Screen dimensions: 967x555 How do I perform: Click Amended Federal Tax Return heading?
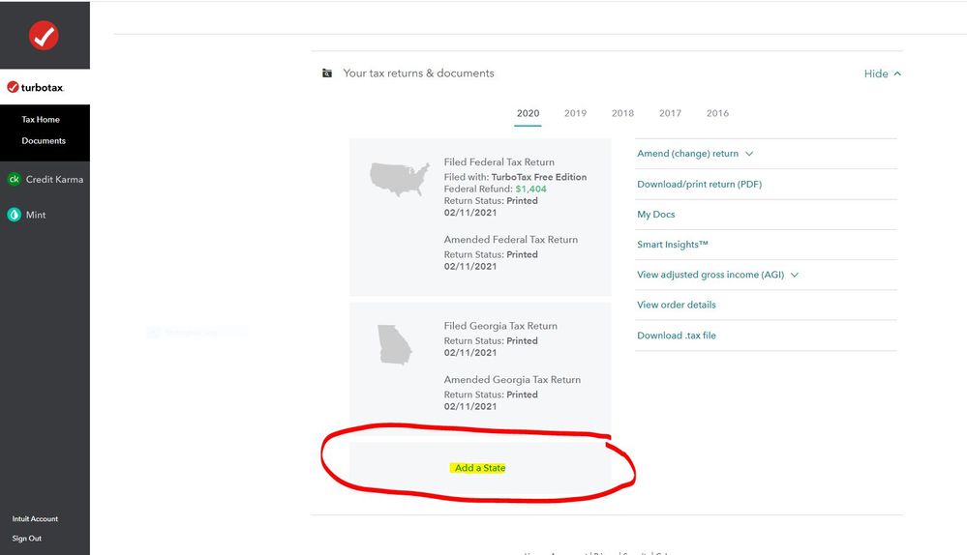[x=511, y=240]
